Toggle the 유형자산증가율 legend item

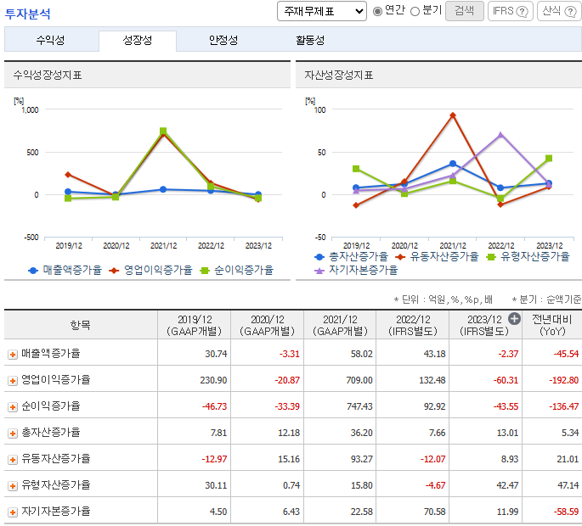528,256
